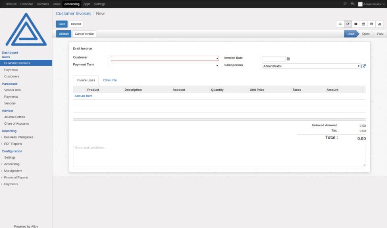
Task: Click the Quantity column header
Action: coord(217,90)
